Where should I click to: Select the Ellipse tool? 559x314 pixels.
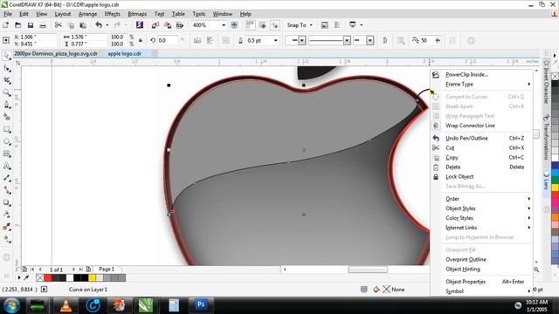6,141
